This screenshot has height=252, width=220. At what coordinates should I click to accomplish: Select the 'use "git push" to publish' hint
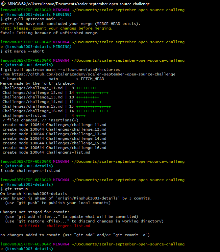pos(58,203)
